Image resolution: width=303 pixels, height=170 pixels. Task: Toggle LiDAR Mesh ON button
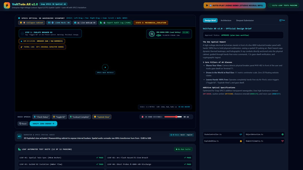click(x=59, y=23)
